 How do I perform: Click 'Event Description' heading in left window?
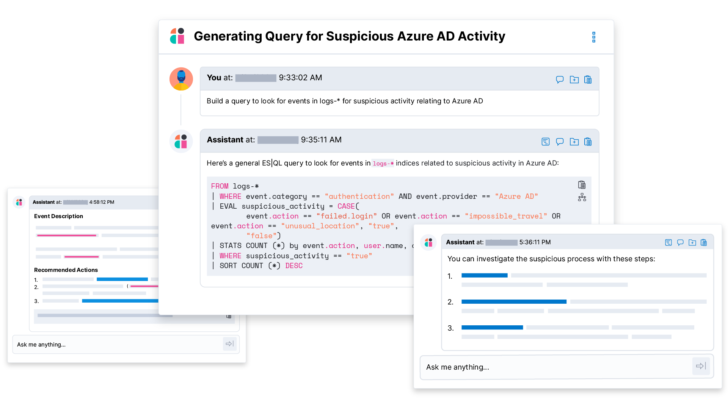pos(58,216)
